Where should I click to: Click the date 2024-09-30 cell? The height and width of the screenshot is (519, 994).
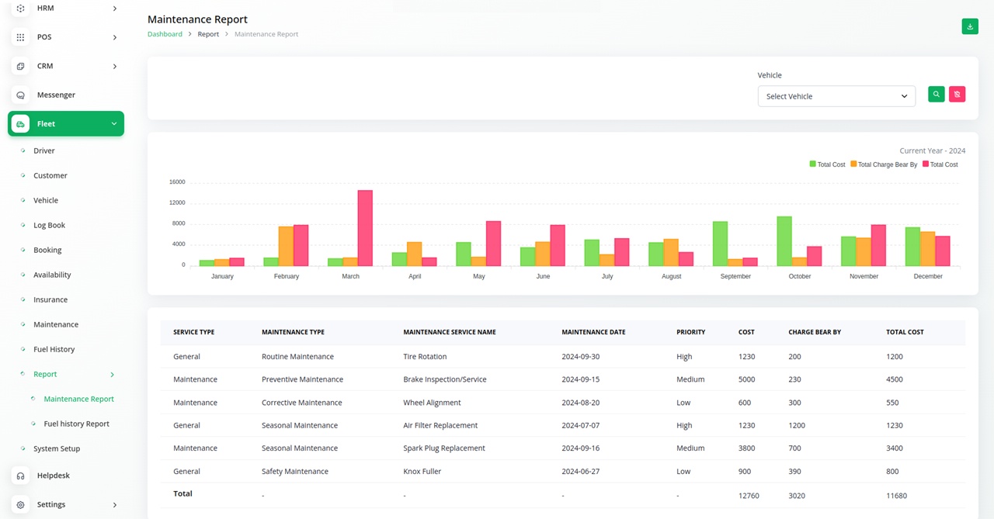tap(581, 357)
